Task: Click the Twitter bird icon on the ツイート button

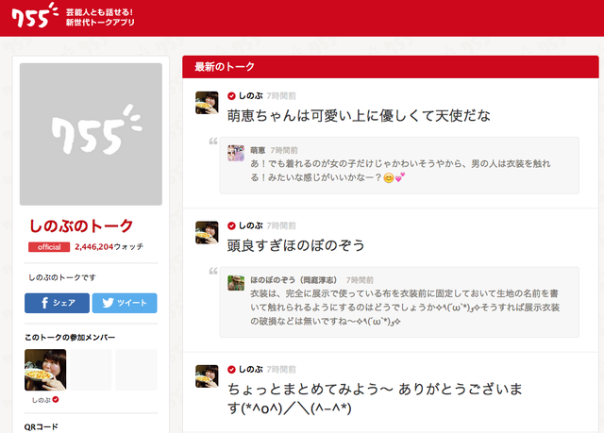Action: 108,303
